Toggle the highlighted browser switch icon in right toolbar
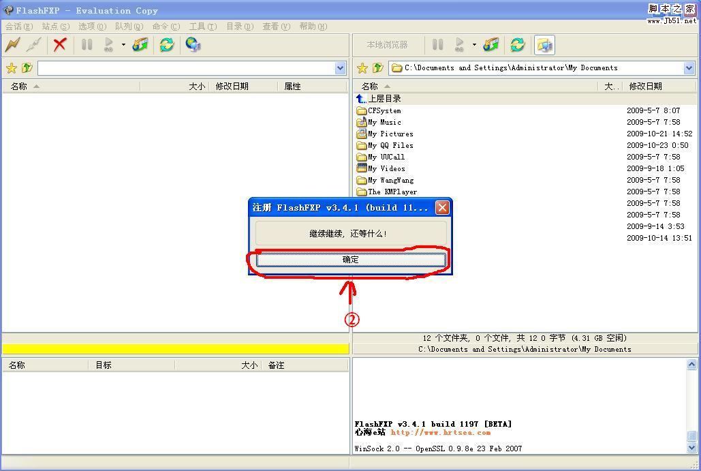Image resolution: width=701 pixels, height=471 pixels. point(544,45)
